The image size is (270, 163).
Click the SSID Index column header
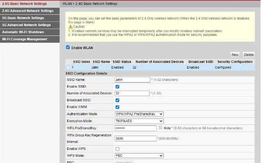coord(82,62)
